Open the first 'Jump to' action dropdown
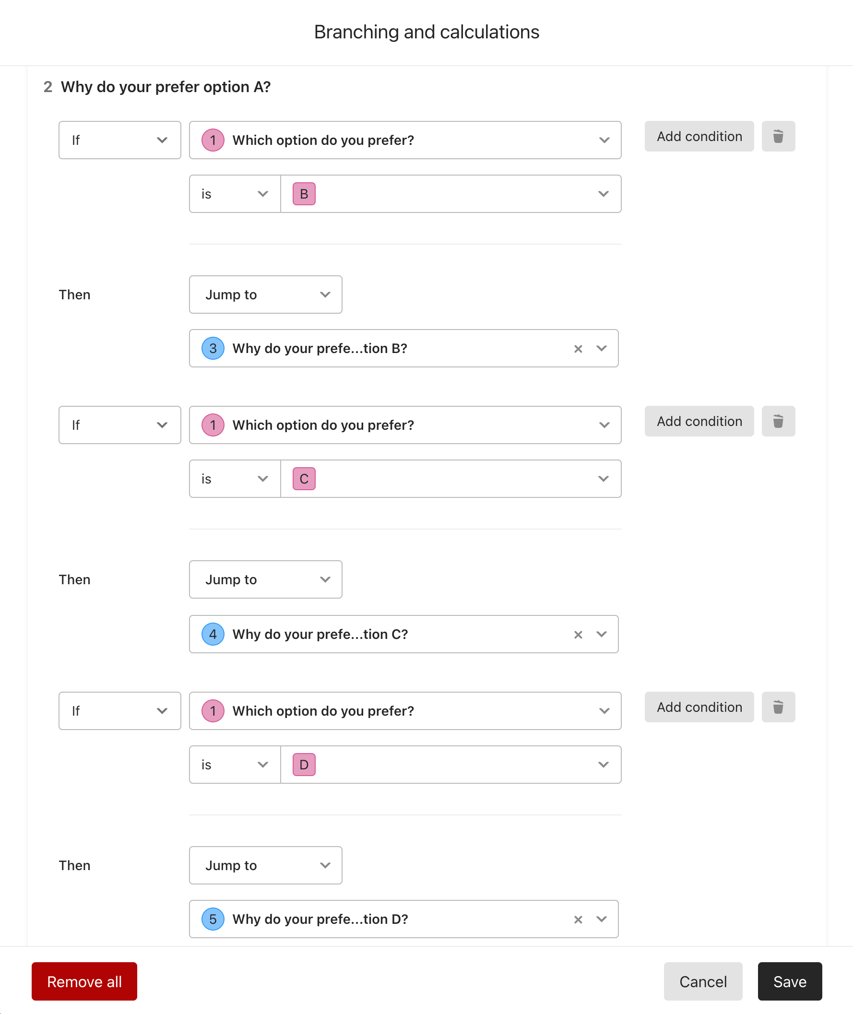Screen dimensions: 853x1014 click(x=265, y=295)
